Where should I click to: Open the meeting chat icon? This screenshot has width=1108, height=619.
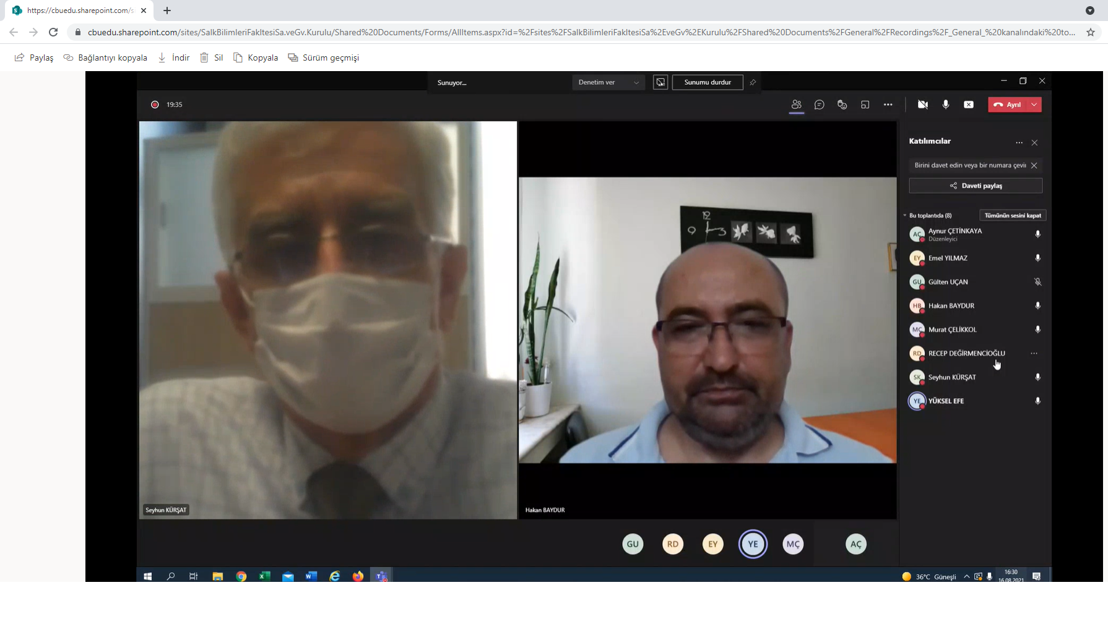coord(819,105)
